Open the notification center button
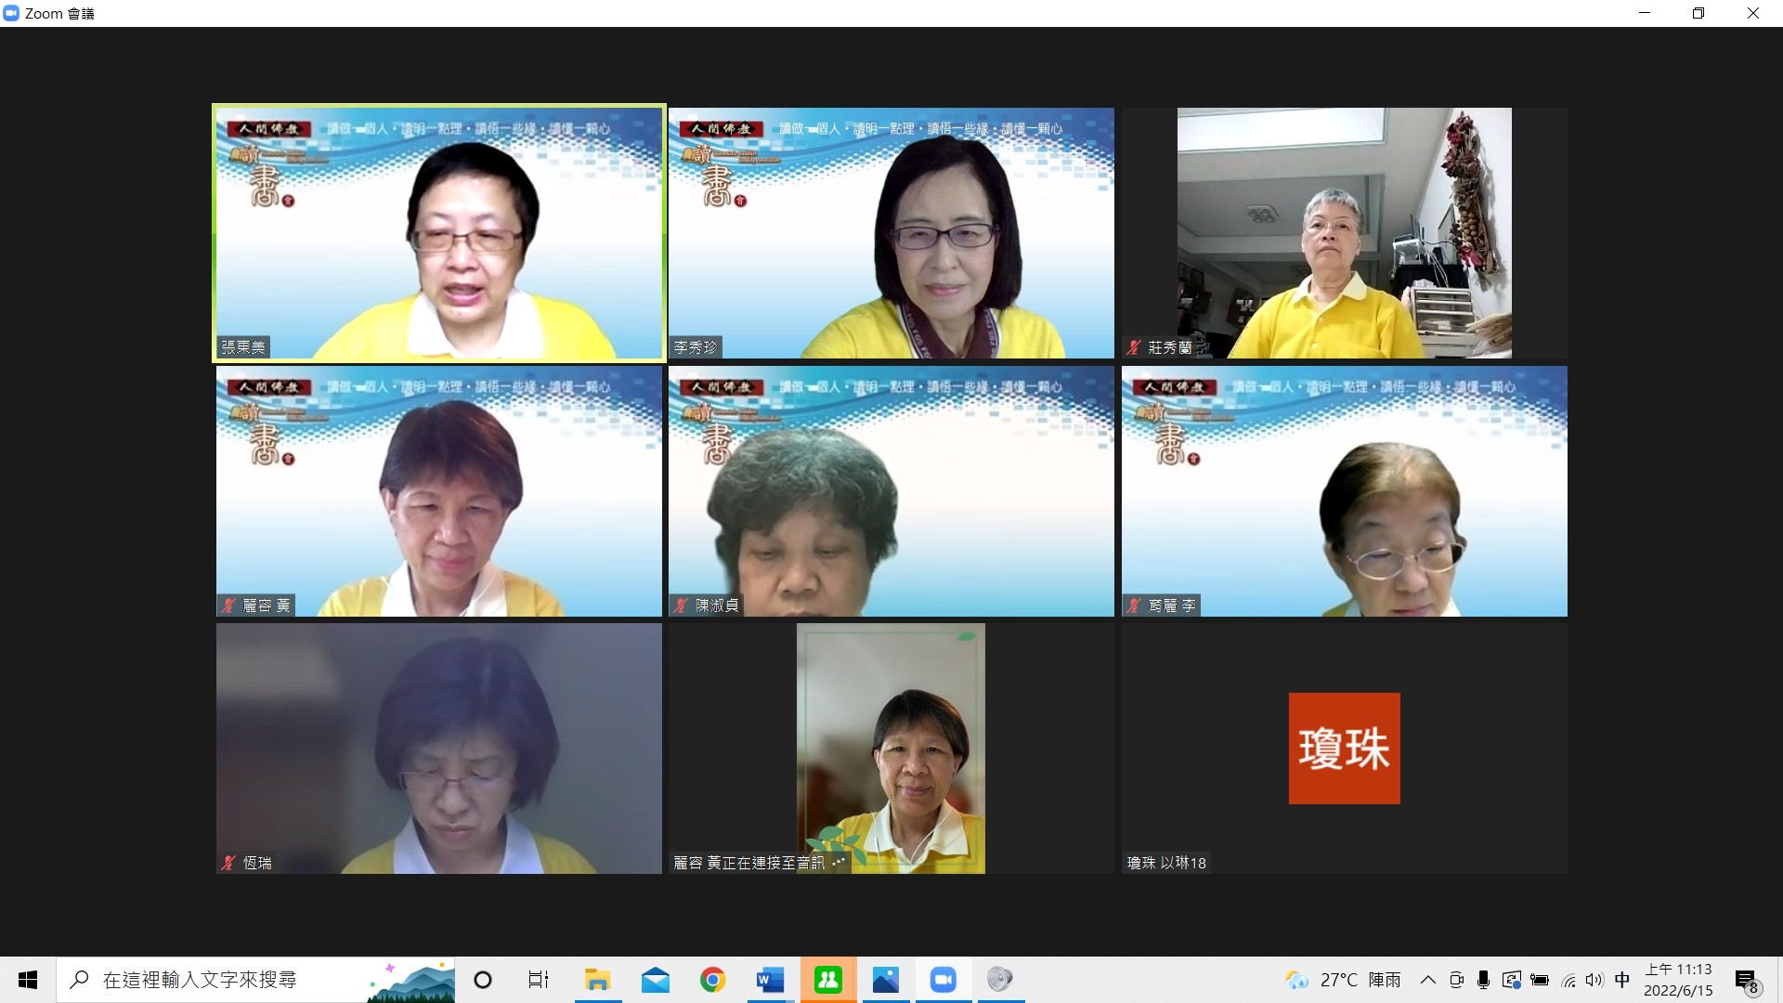 pyautogui.click(x=1746, y=981)
